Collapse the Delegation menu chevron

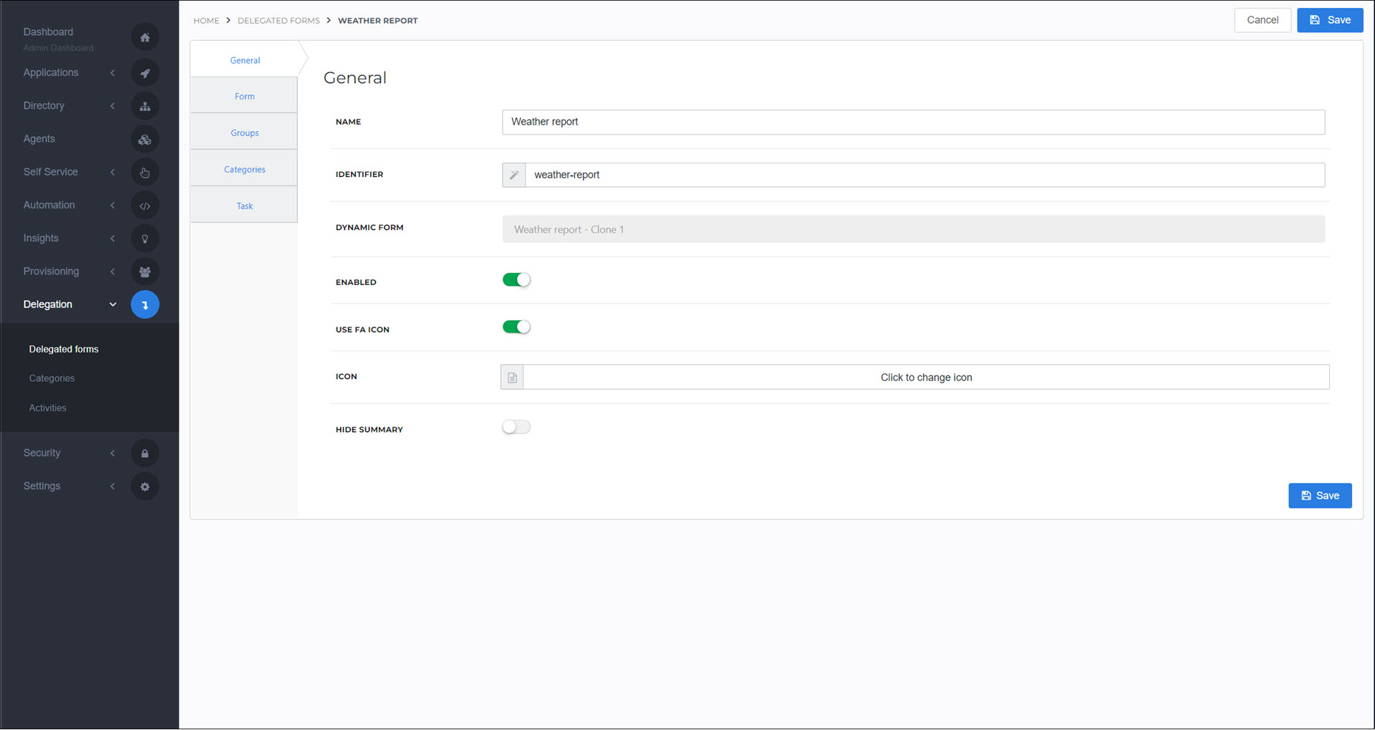coord(112,304)
